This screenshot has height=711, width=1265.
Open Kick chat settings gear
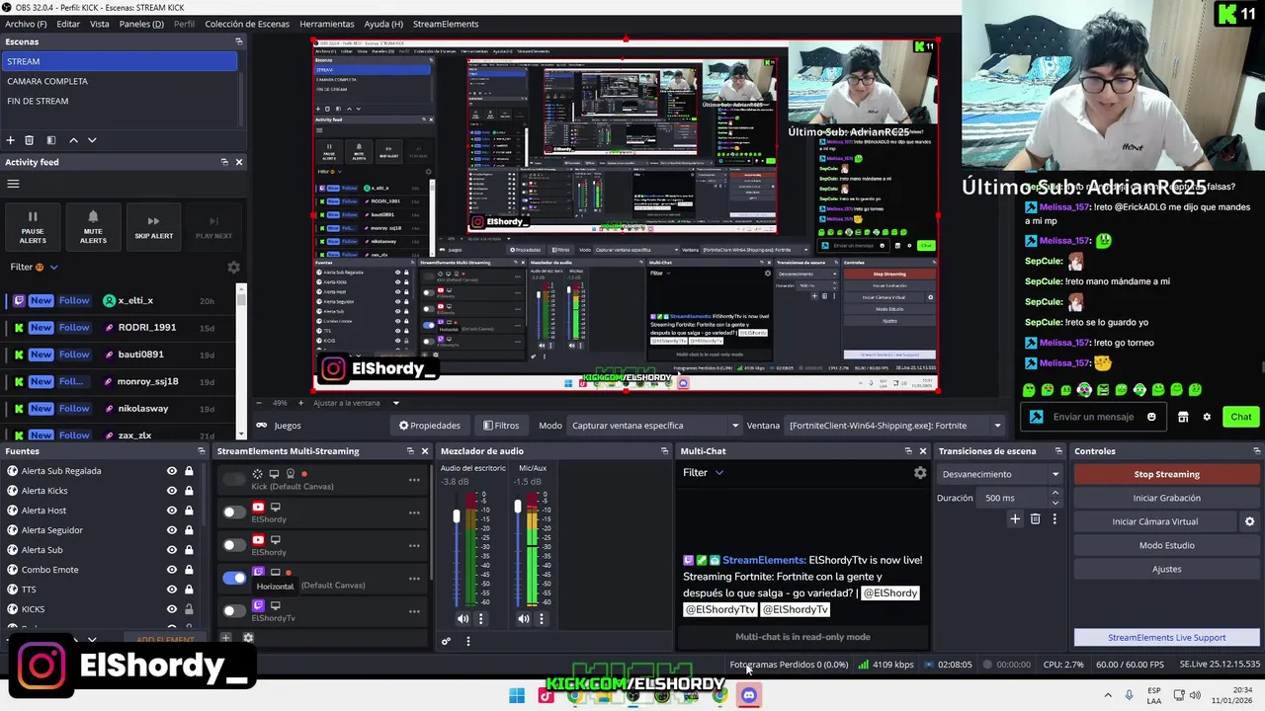tap(1206, 417)
